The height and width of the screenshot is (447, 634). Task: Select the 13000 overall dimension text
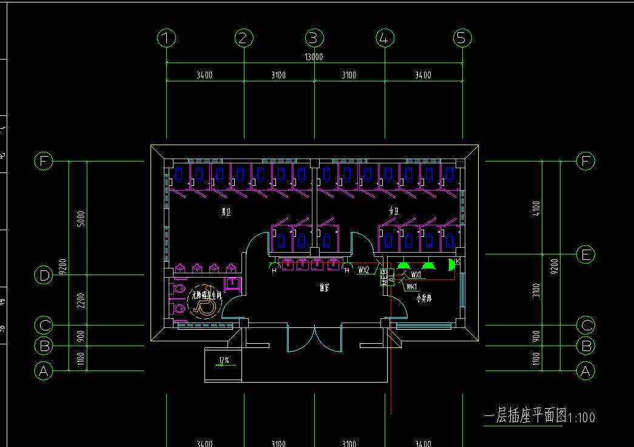pos(313,57)
